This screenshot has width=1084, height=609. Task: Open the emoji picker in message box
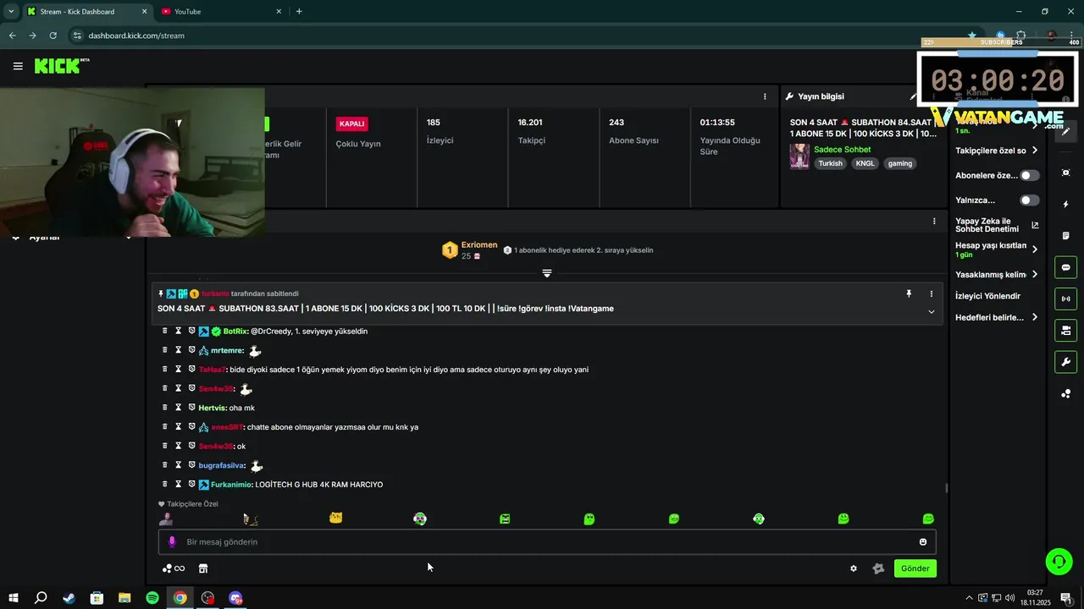(x=923, y=542)
